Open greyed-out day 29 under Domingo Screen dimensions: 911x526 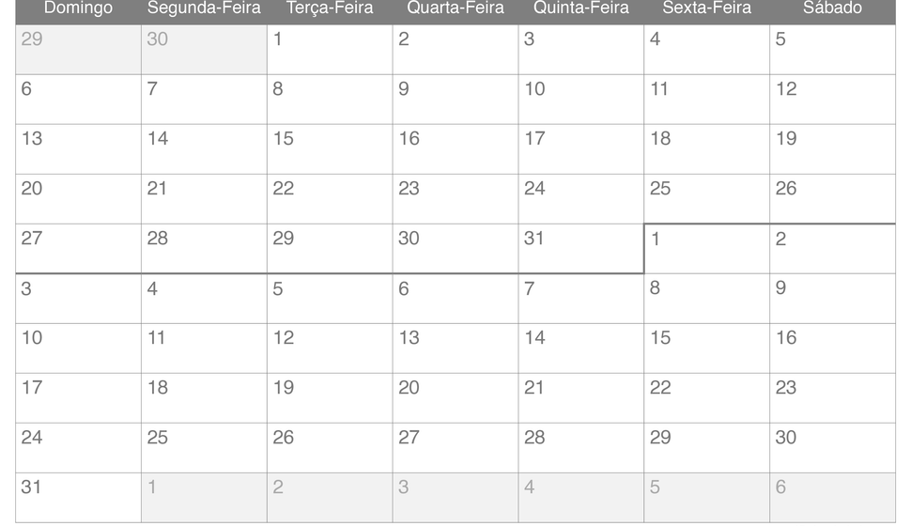(x=79, y=50)
